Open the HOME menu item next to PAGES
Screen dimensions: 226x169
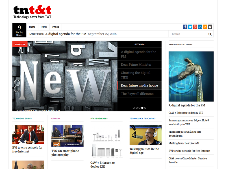pyautogui.click(x=44, y=27)
